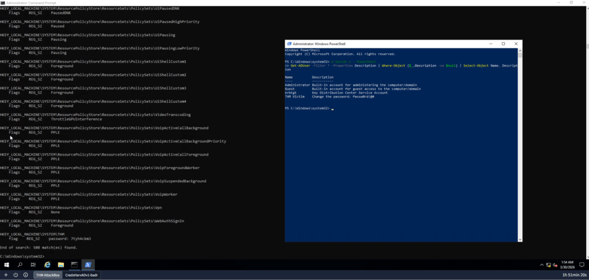Click 'End of search: 508 match(es) found.'
589x280 pixels.
[x=39, y=247]
